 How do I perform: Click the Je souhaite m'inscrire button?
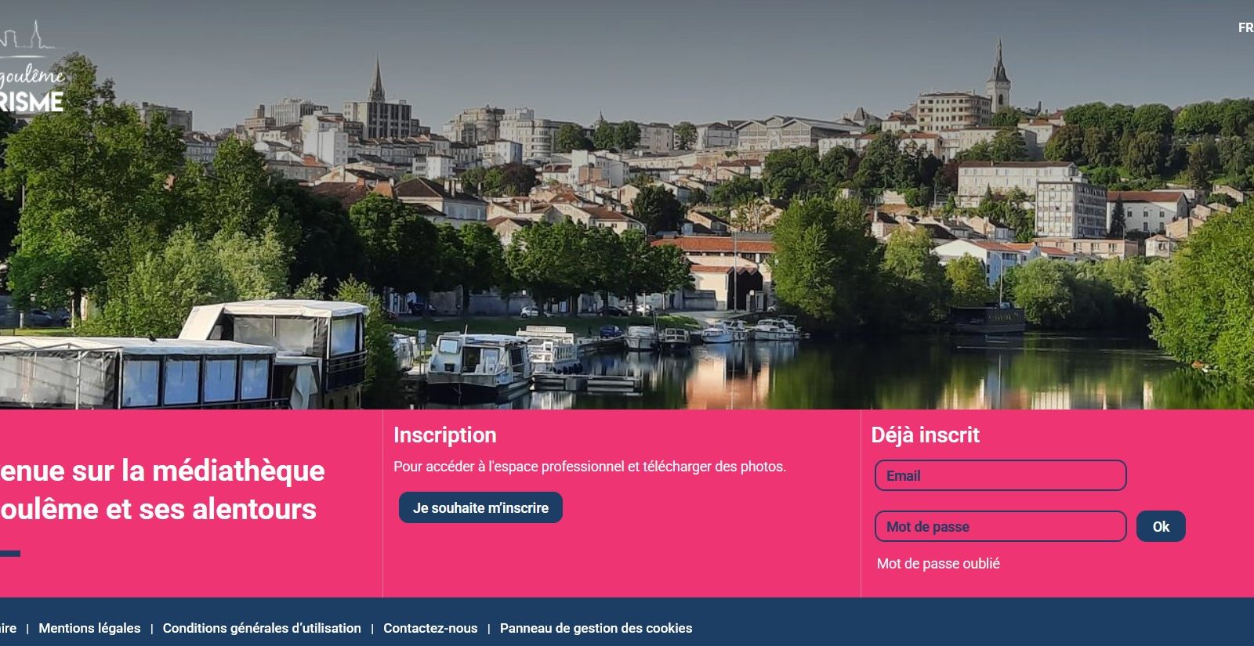(480, 507)
